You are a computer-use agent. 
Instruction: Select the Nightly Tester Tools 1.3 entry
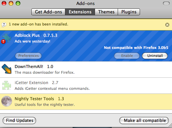point(86,102)
